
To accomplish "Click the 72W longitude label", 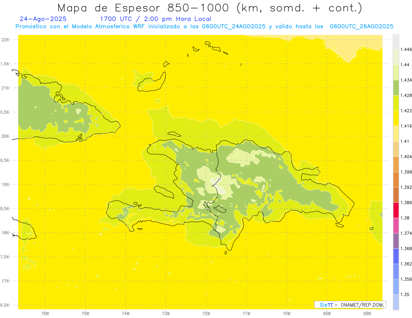I will point(206,314).
